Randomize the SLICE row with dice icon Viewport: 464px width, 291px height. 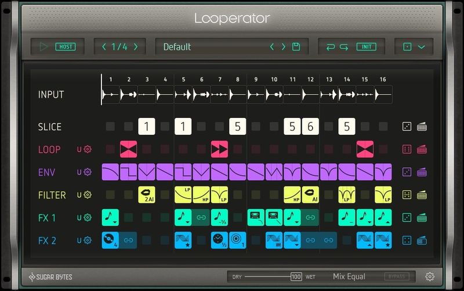[x=407, y=127]
